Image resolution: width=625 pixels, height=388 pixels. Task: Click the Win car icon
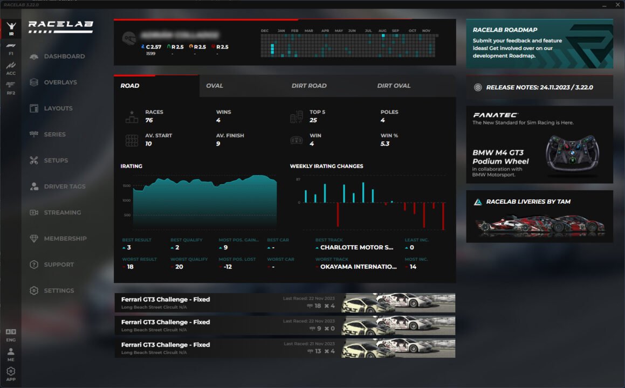296,140
